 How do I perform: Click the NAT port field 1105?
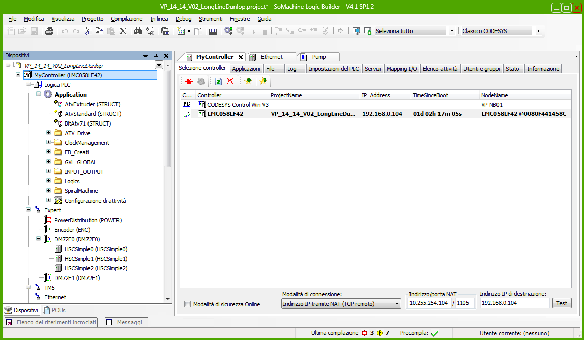pyautogui.click(x=464, y=303)
